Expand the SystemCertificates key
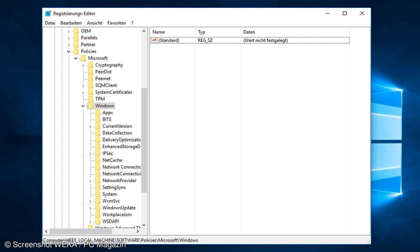This screenshot has height=252, width=420. [x=83, y=92]
